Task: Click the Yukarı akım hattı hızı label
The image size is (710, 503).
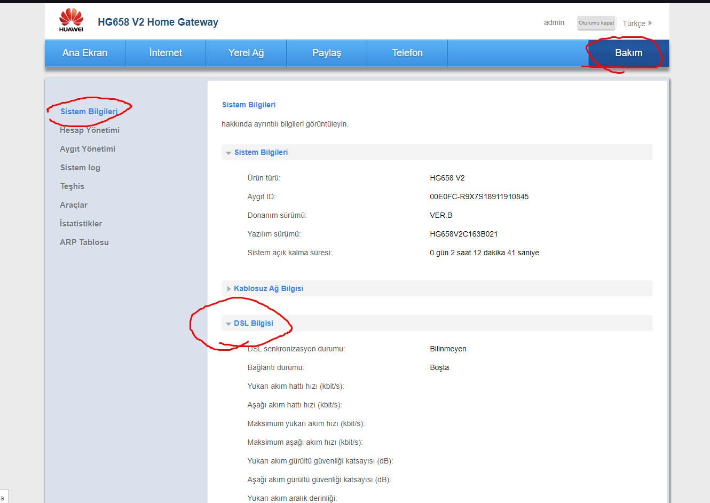Action: [x=296, y=386]
